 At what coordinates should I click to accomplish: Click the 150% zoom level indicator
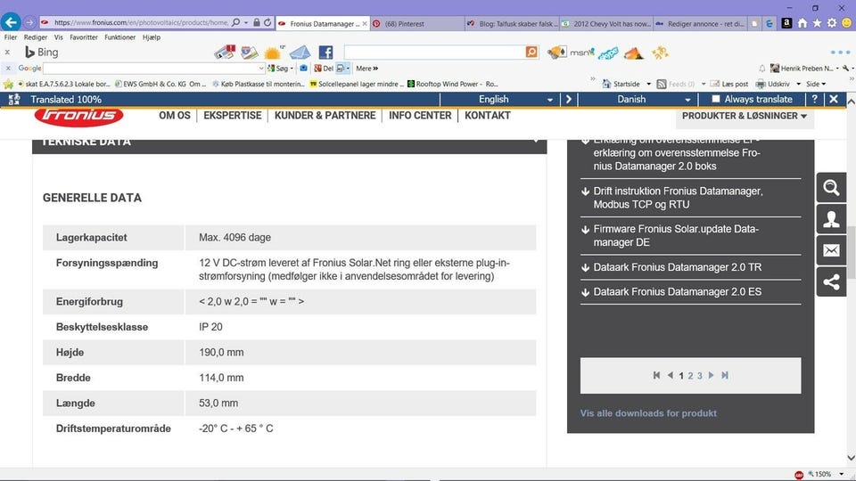coord(823,474)
